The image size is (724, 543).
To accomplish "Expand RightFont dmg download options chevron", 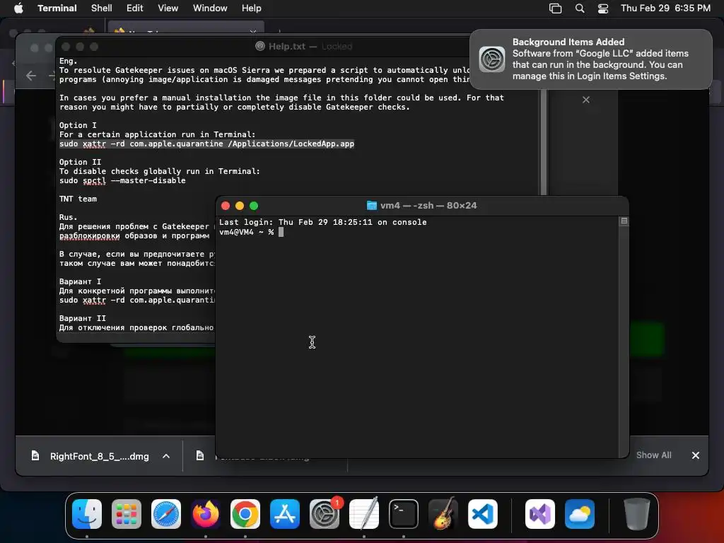I will 166,456.
